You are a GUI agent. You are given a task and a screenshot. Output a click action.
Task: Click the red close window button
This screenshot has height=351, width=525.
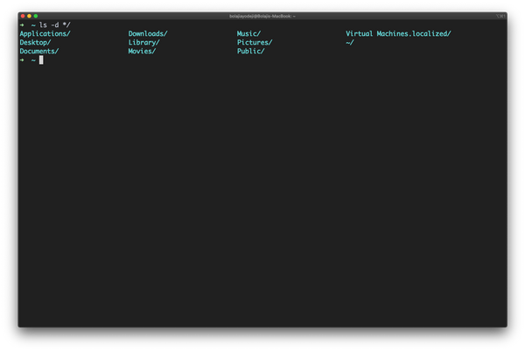coord(23,16)
